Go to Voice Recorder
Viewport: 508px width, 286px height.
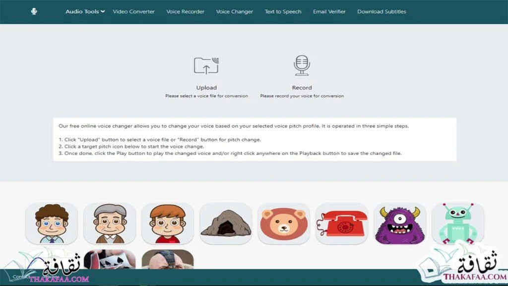(x=186, y=11)
